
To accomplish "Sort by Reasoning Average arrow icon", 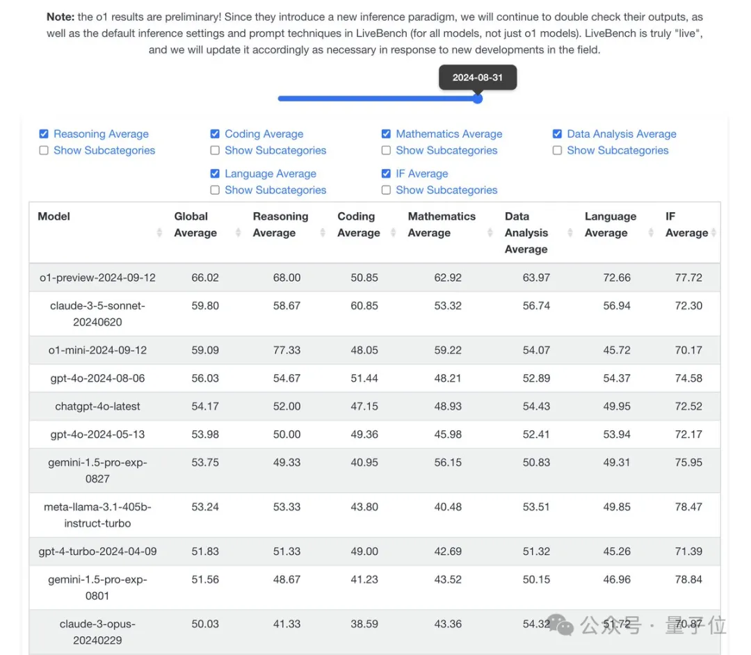I will pyautogui.click(x=323, y=233).
